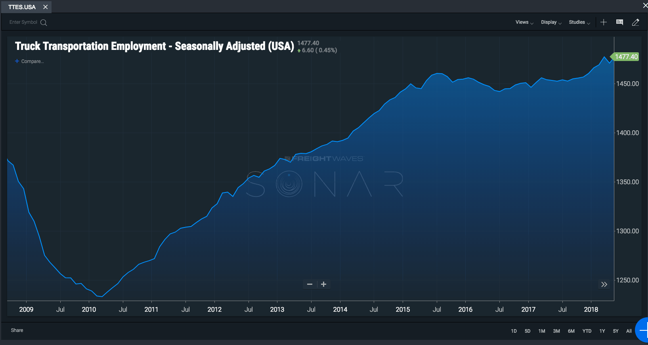Set range to All

point(629,331)
